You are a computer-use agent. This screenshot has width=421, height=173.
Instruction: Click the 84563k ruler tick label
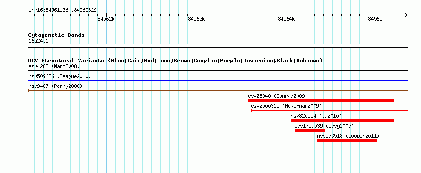click(196, 19)
